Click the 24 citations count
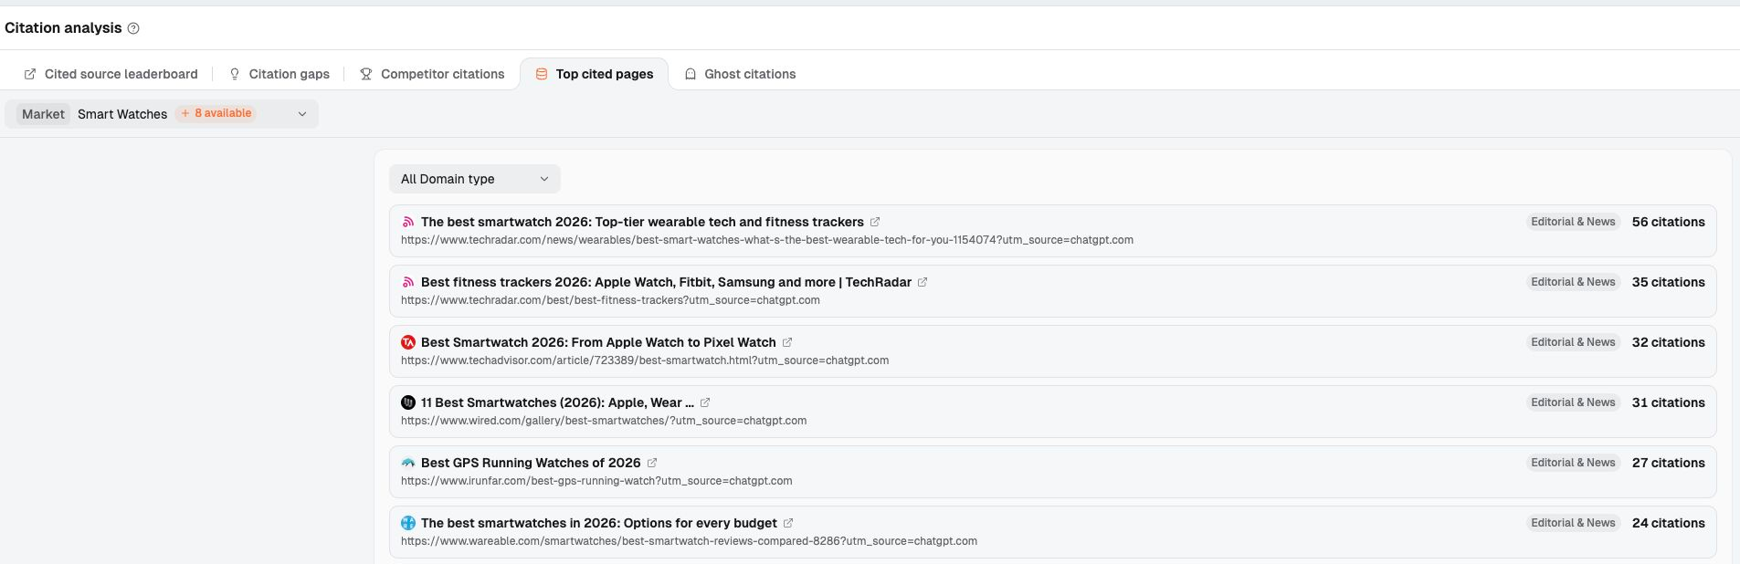 click(x=1668, y=523)
